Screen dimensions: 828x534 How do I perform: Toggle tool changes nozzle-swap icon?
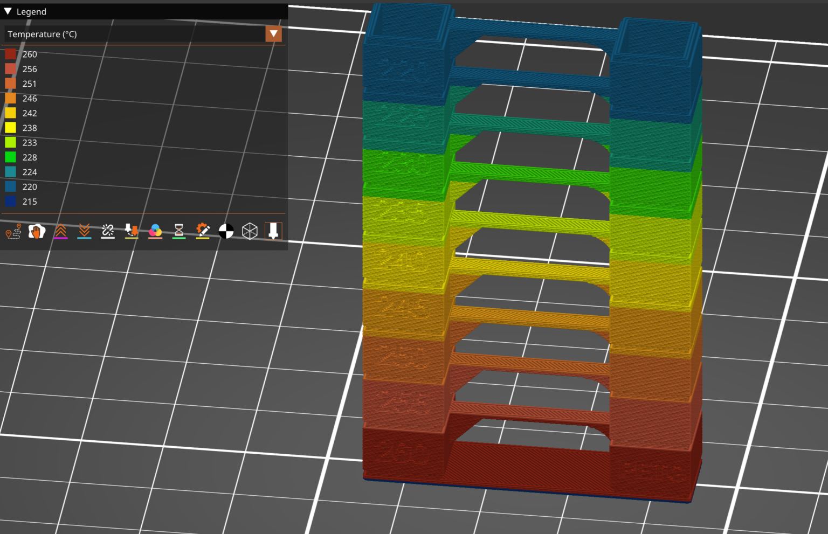click(131, 232)
